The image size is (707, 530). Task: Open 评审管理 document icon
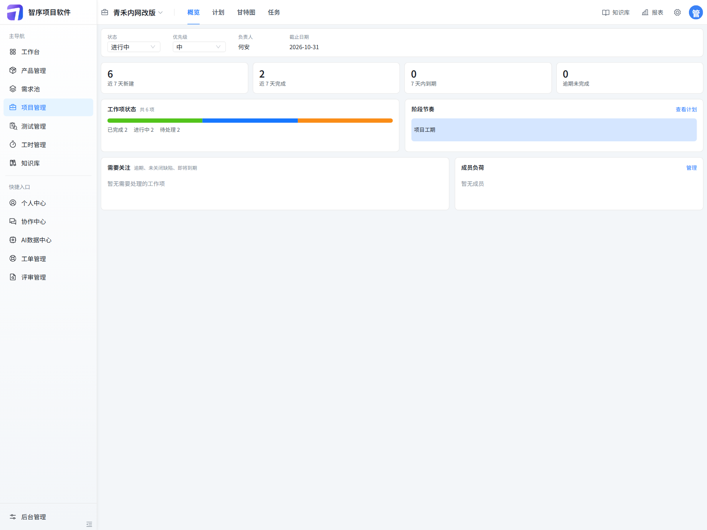[x=13, y=277]
